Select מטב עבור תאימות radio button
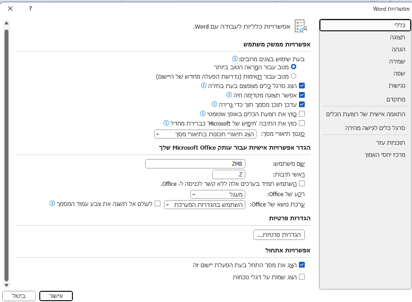 coord(294,76)
